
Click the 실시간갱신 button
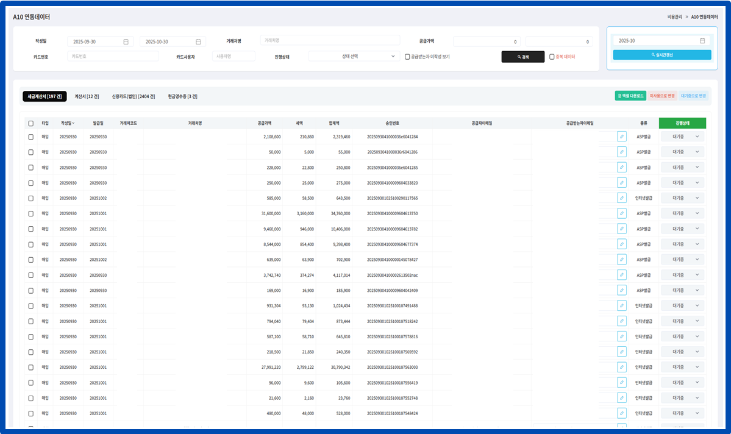[x=661, y=55]
